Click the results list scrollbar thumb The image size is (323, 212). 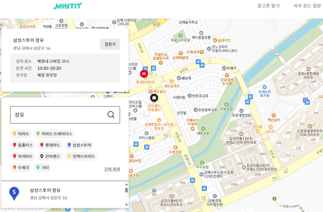[x=126, y=190]
